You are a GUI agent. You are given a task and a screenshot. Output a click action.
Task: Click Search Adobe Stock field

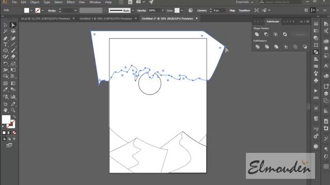tap(280, 2)
